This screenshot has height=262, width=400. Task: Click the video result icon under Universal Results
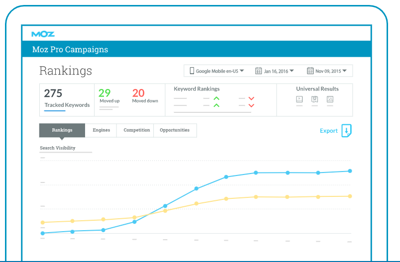click(300, 99)
